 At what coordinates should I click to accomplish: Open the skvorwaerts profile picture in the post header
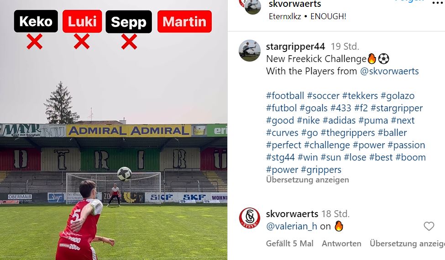pos(252,6)
